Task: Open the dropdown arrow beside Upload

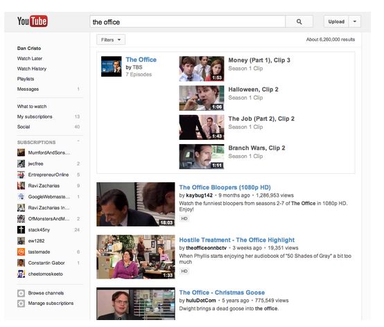Action: click(354, 21)
